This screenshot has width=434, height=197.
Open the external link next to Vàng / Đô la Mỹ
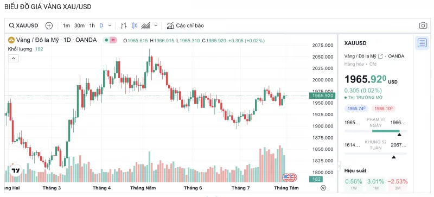[380, 56]
